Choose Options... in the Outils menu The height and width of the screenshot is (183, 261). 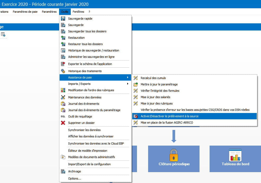(95, 178)
